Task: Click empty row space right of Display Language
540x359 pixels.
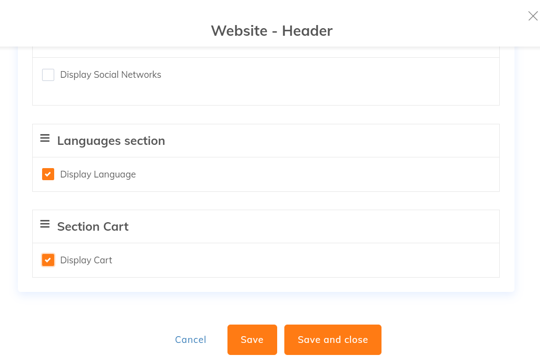Action: point(313,174)
